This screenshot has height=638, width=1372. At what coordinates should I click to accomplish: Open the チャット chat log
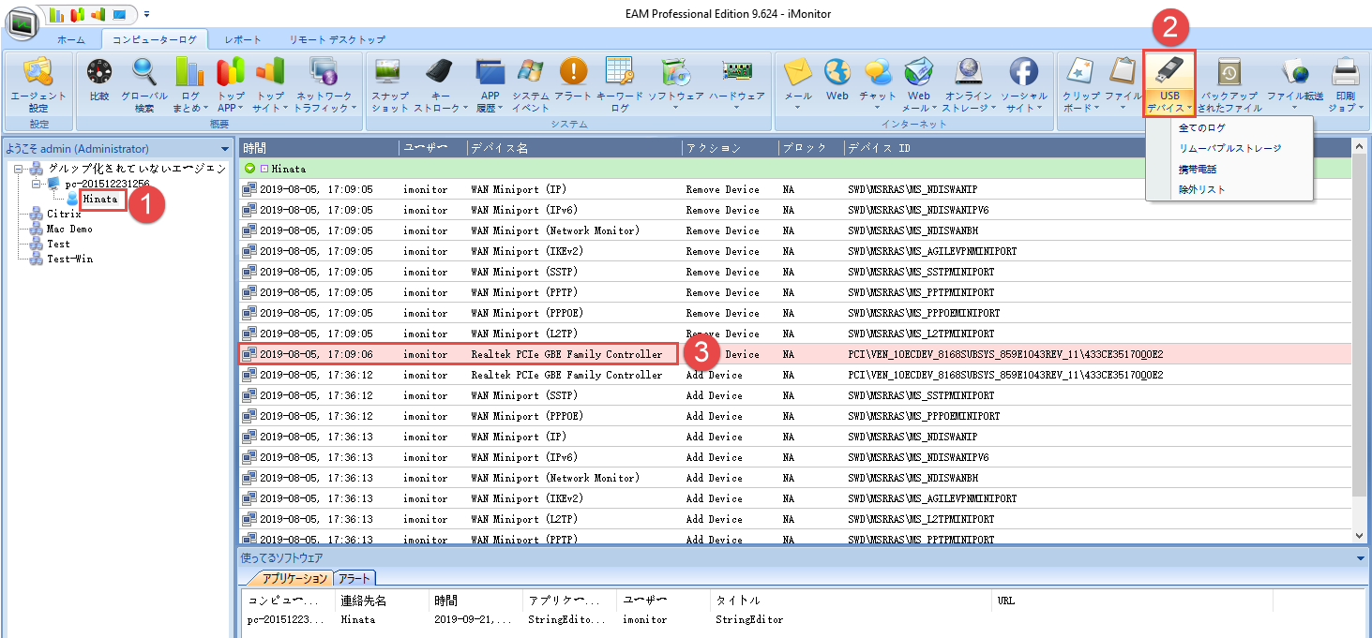(879, 85)
